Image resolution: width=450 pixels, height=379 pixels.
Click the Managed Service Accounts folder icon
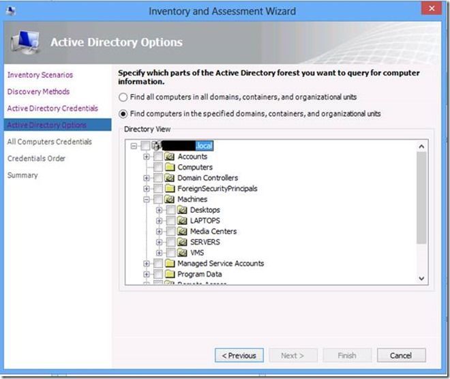pyautogui.click(x=170, y=263)
